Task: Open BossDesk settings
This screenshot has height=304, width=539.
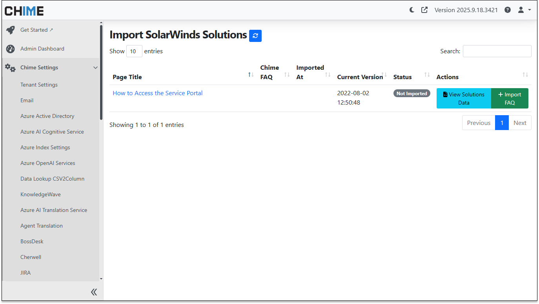Action: [32, 241]
